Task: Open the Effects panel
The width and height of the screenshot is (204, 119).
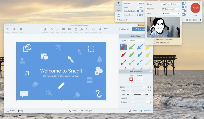Action: click(133, 111)
